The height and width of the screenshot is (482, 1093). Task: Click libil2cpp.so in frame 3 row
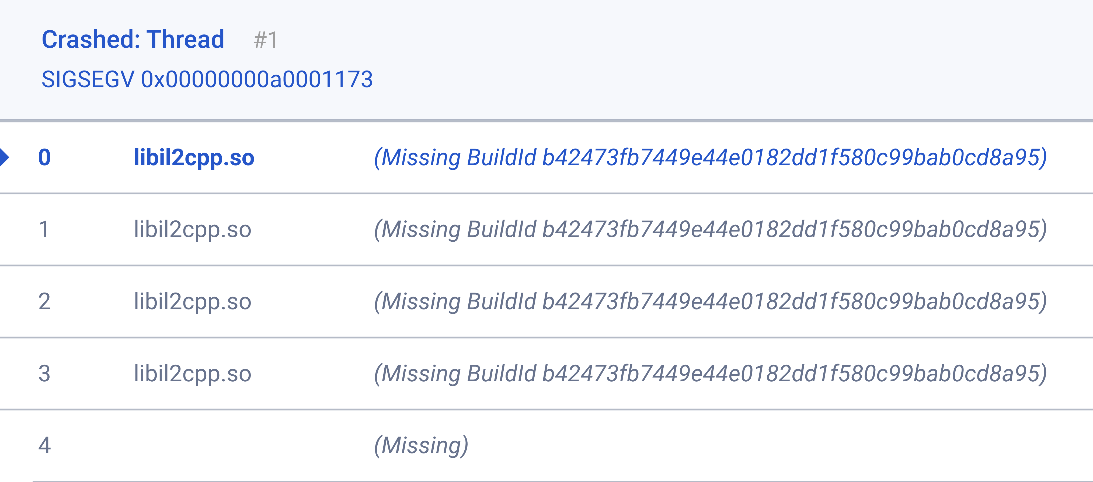pos(193,374)
